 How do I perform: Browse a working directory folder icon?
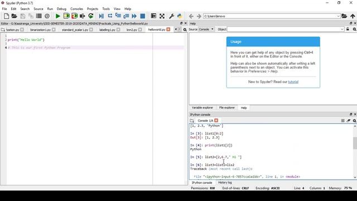point(344,16)
